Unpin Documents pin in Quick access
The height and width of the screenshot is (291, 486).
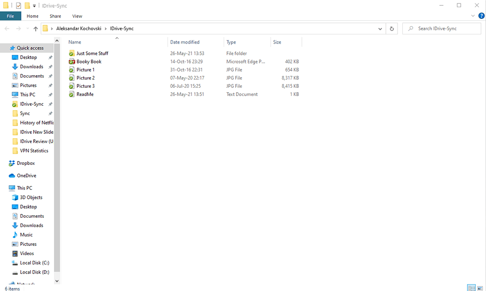[50, 76]
